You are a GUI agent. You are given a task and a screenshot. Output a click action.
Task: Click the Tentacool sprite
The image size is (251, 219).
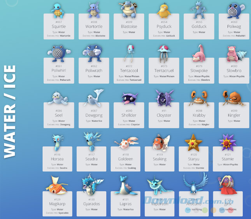coord(130,53)
